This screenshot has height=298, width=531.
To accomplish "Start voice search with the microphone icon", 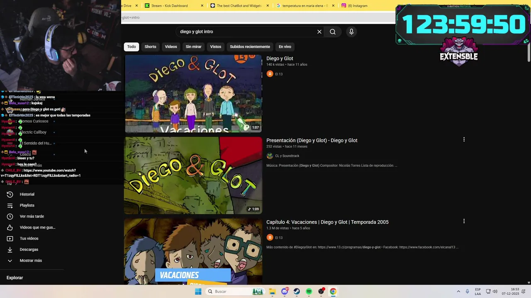I will [351, 32].
